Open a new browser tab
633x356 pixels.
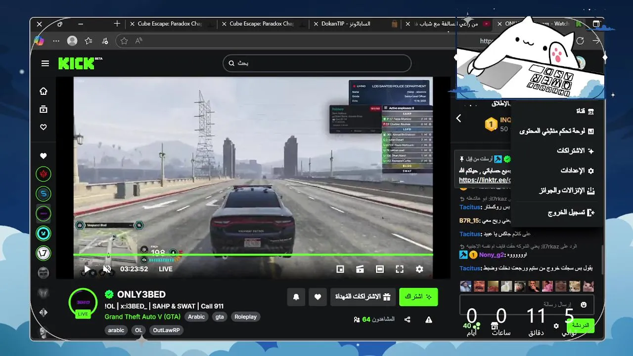[117, 24]
